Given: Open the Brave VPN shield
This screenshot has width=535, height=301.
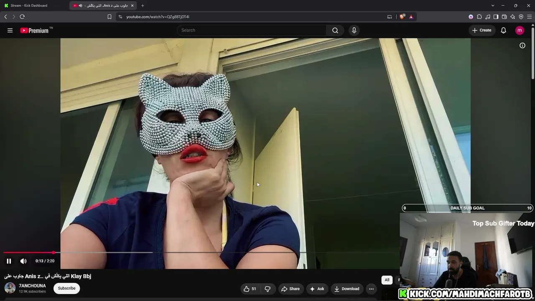Looking at the screenshot, I should (521, 17).
